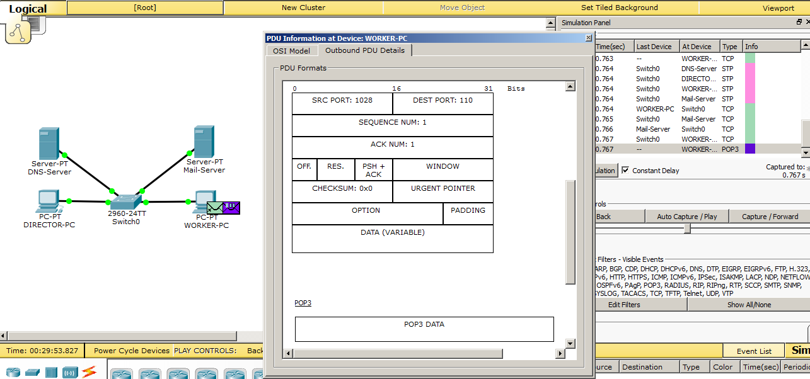Click the Time(sec) column header
This screenshot has width=810, height=379.
pyautogui.click(x=614, y=47)
